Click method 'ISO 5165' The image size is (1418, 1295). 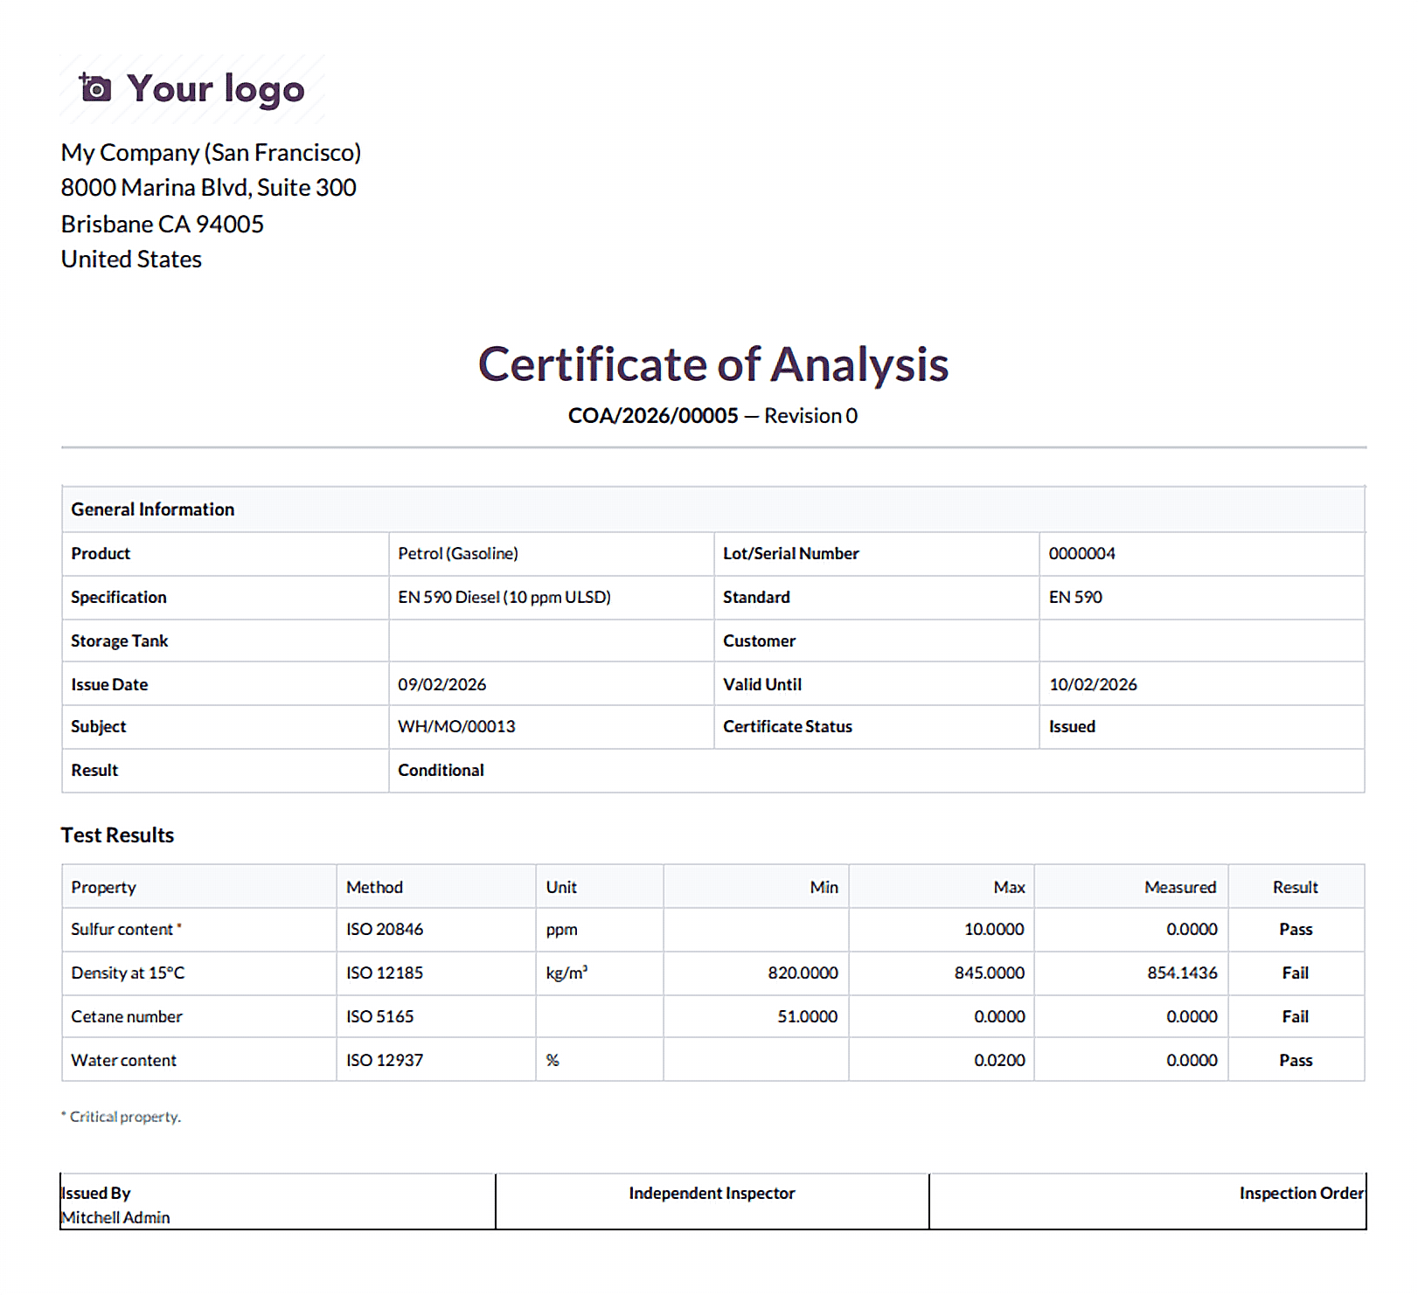[379, 1016]
